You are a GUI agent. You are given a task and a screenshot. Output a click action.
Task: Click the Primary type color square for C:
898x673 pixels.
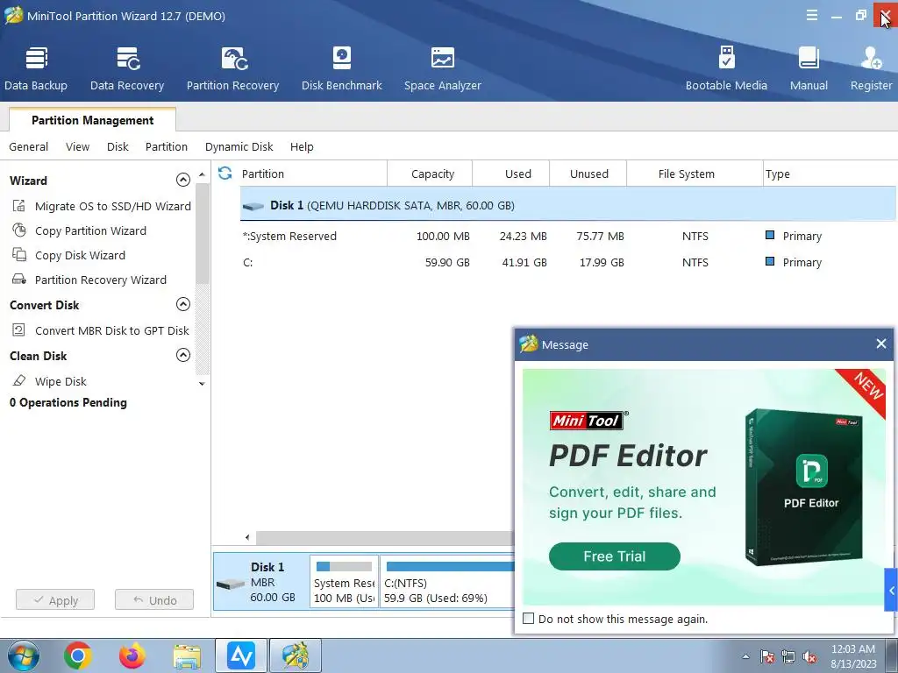pos(770,261)
